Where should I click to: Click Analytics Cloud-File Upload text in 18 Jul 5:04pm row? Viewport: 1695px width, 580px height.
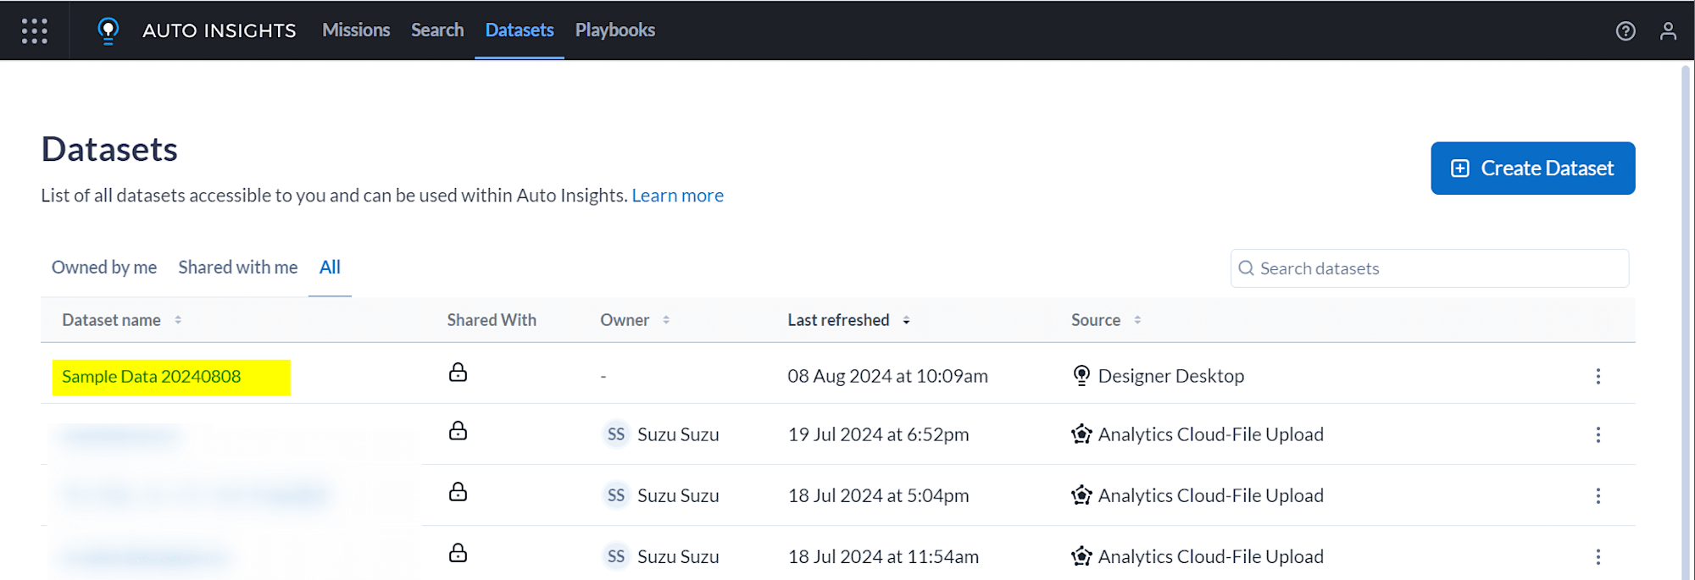click(x=1211, y=495)
